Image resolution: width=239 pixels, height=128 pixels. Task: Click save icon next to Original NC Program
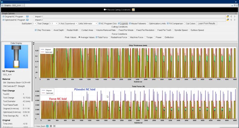[27, 16]
